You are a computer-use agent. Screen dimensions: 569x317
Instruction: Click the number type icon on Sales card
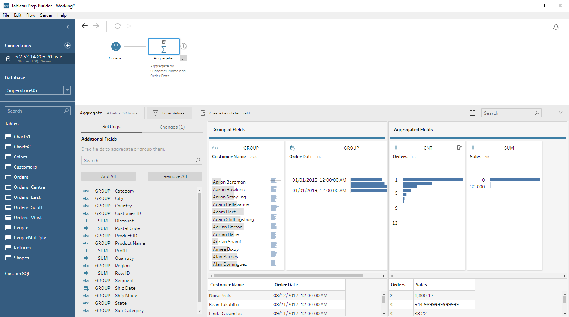point(473,148)
